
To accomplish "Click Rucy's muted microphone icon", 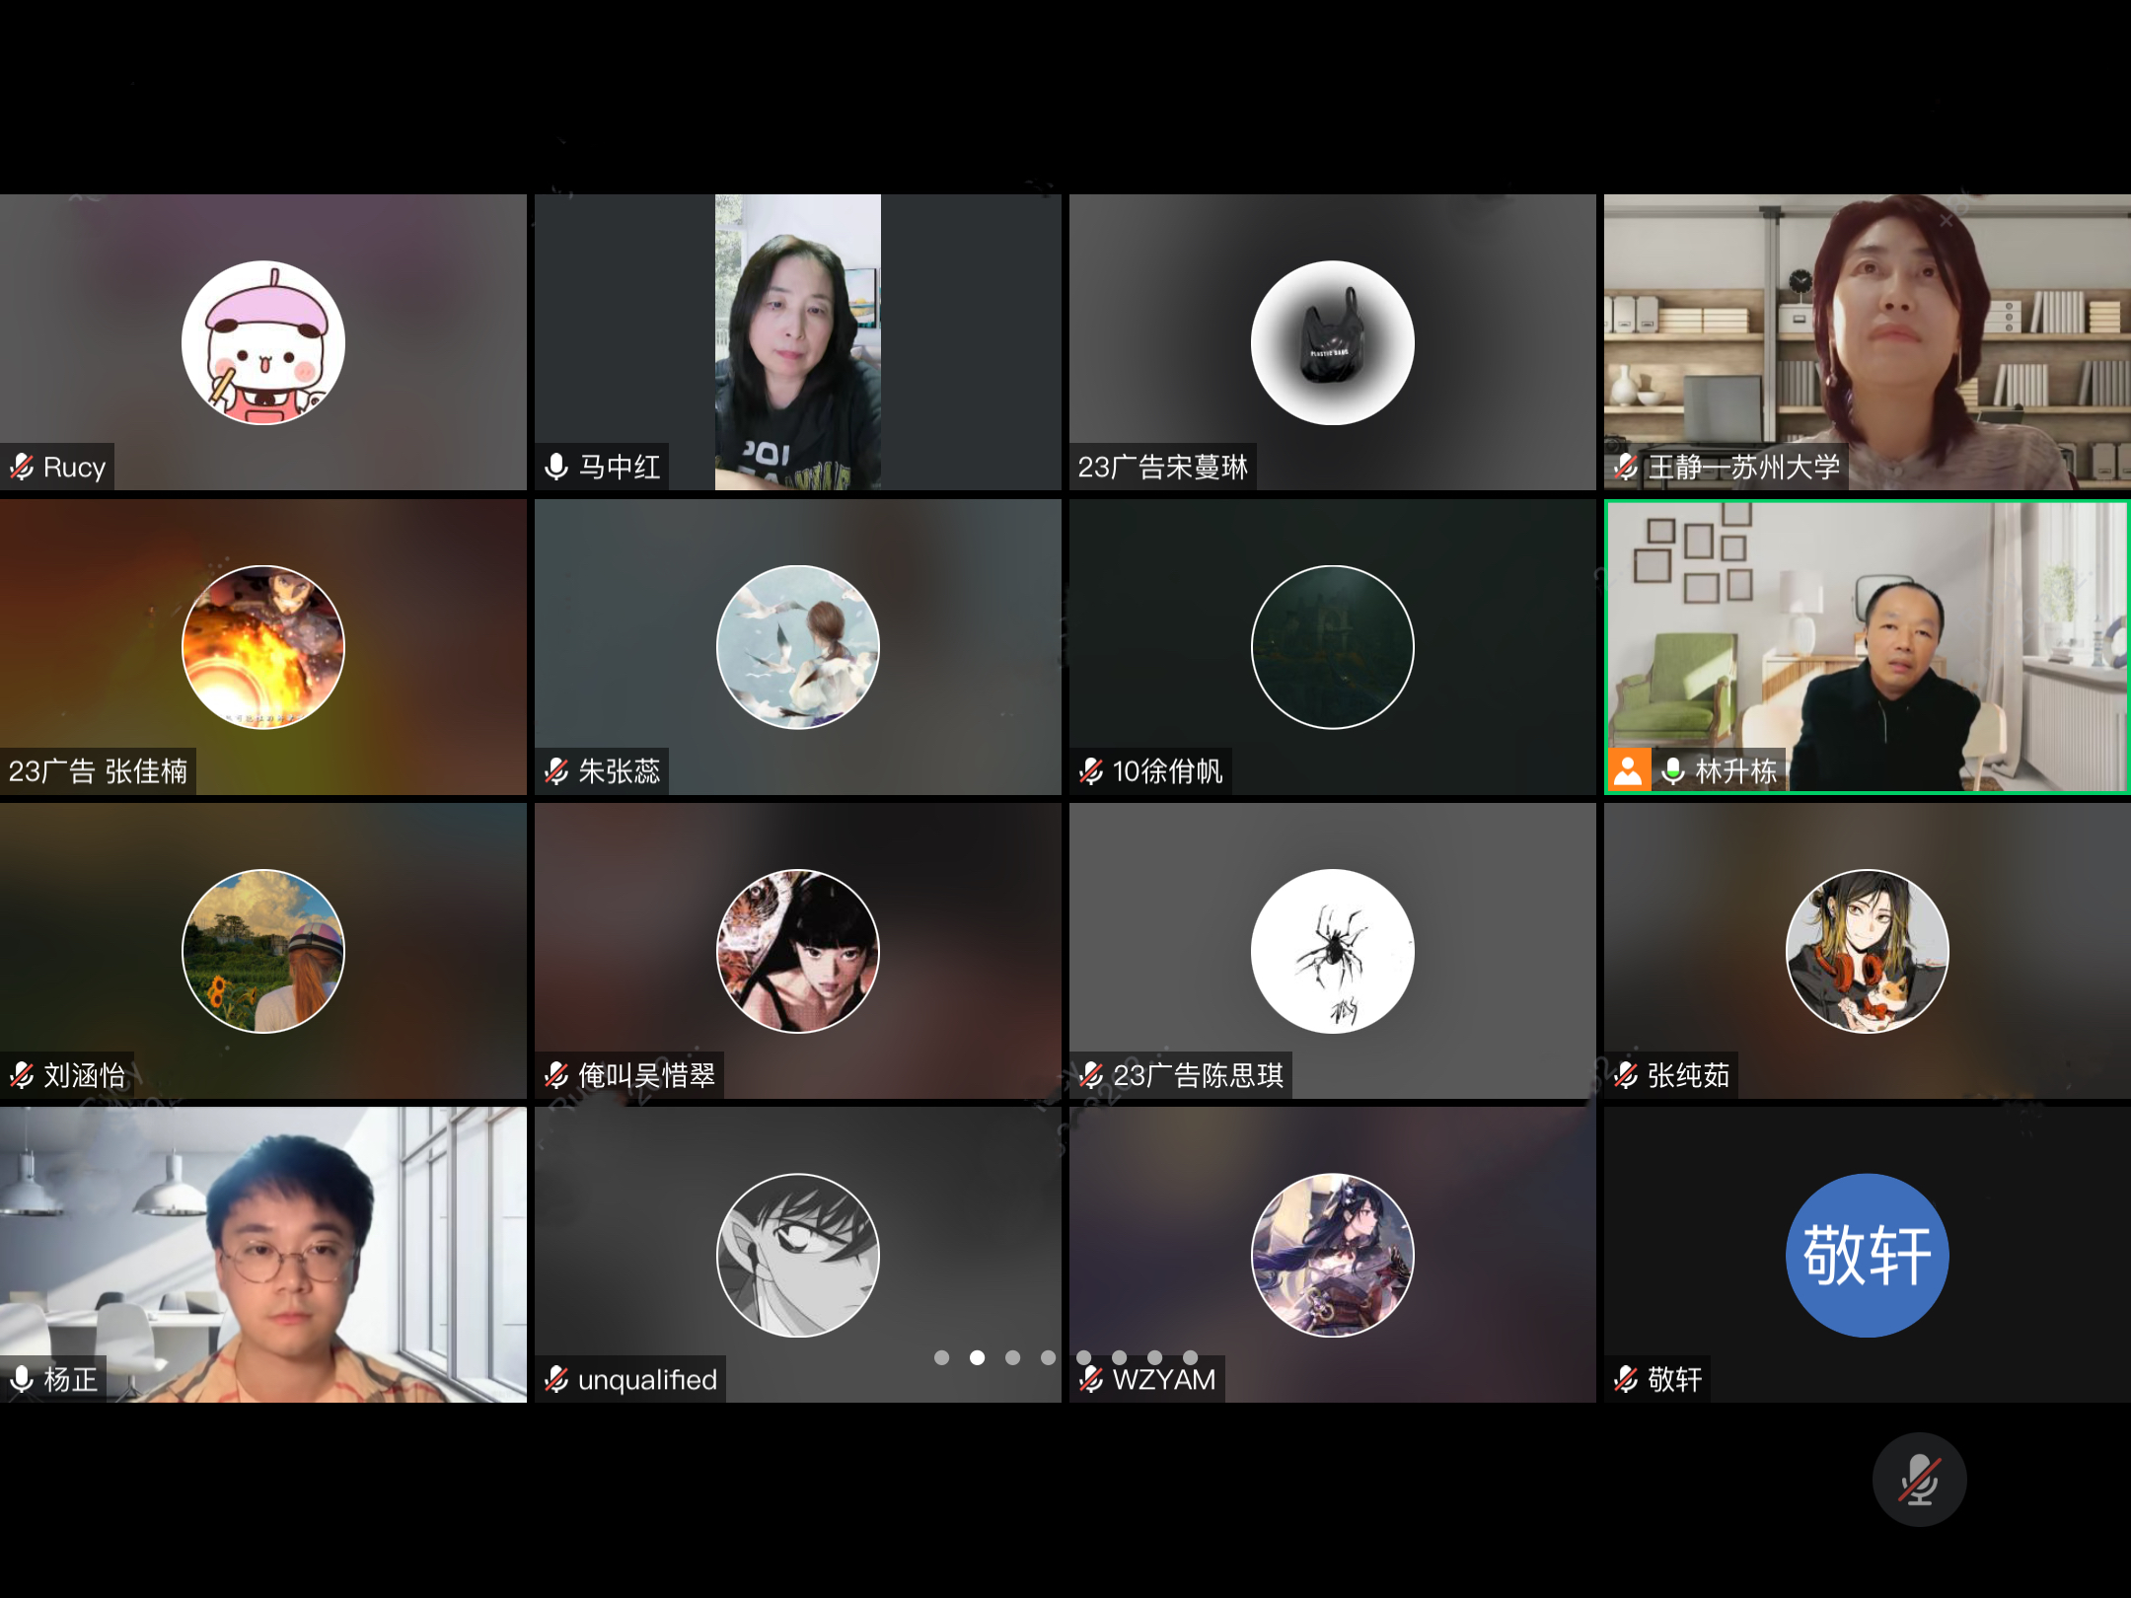I will tap(22, 467).
